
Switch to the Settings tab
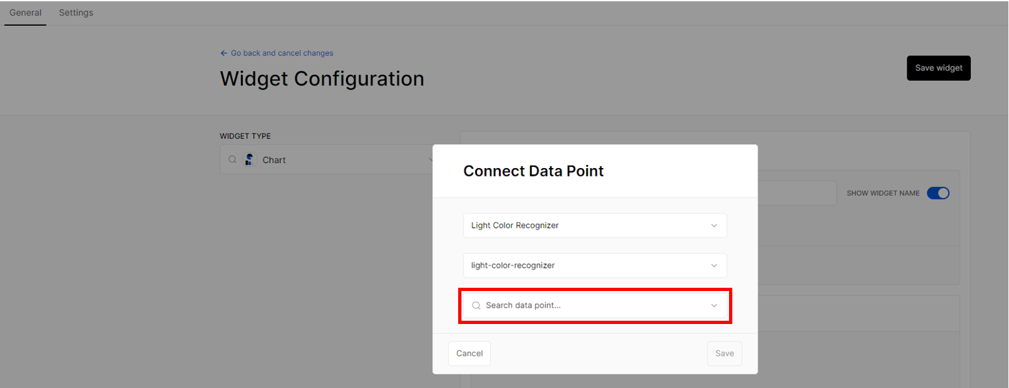pos(76,13)
